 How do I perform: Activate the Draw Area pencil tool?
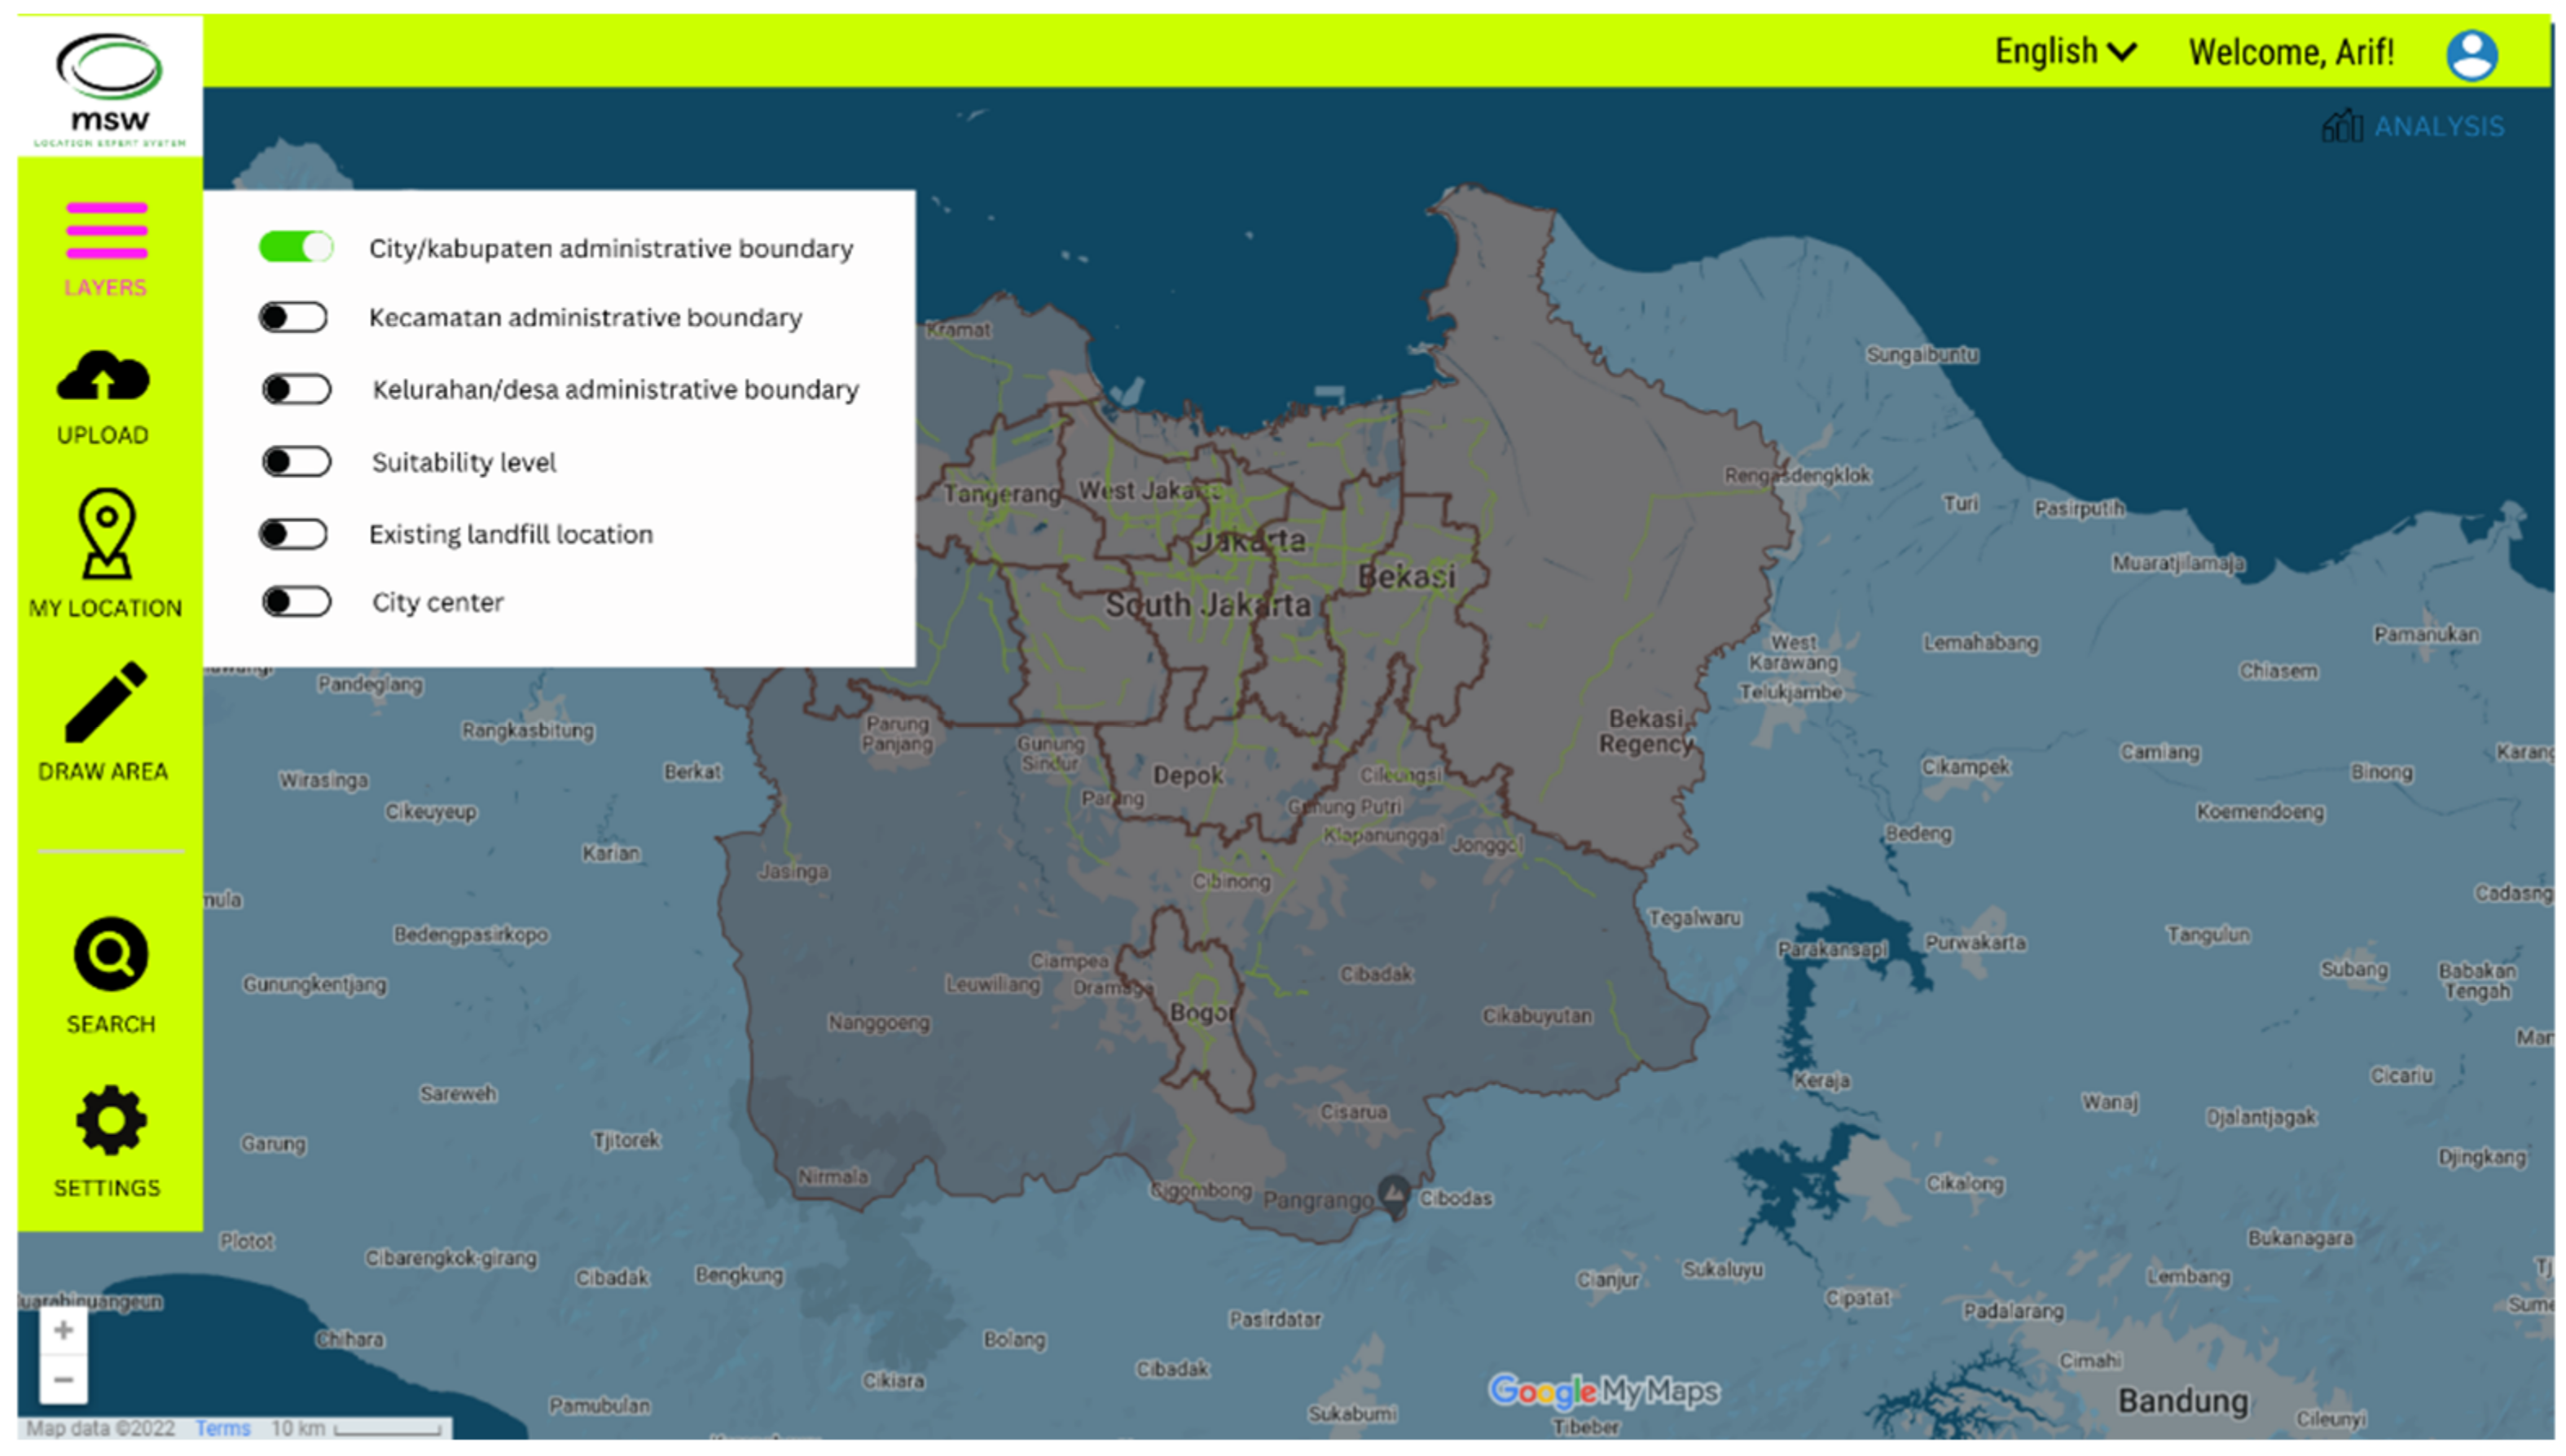click(106, 702)
